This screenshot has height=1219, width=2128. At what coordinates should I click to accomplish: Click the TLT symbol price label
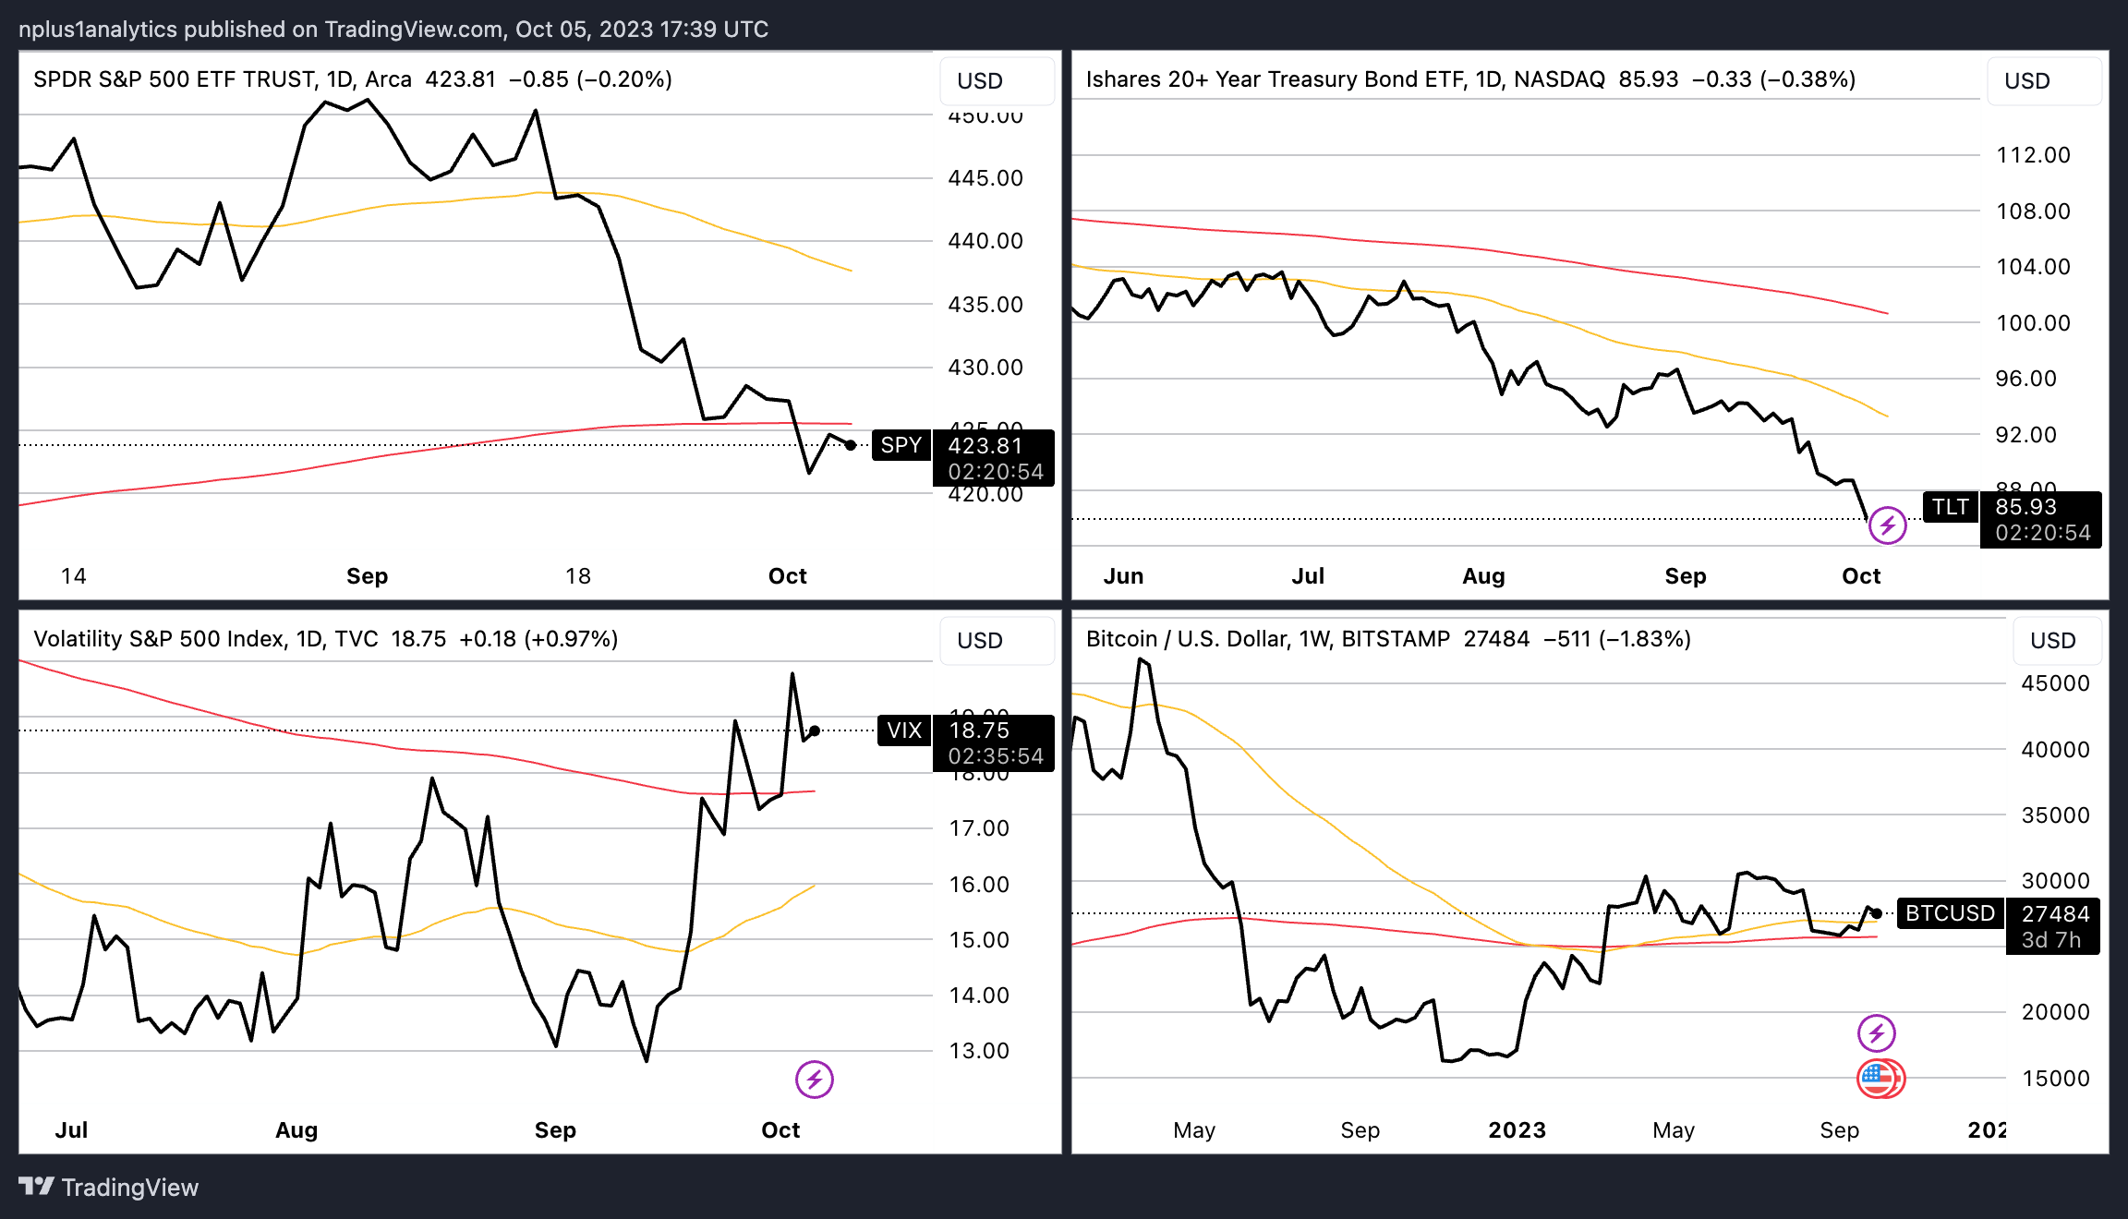click(1950, 507)
